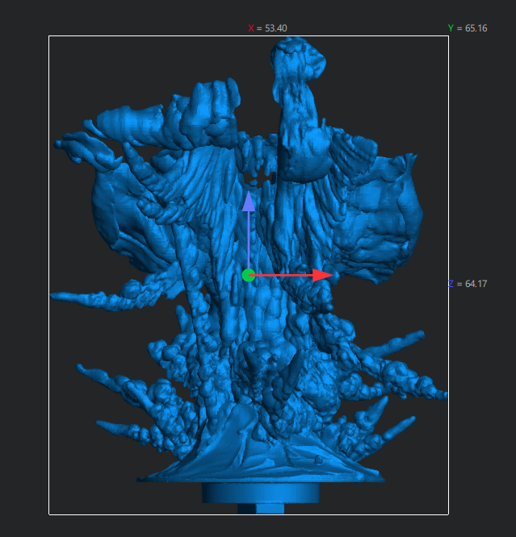Click the small stem under the base
Image resolution: width=516 pixels, height=537 pixels.
[x=260, y=509]
